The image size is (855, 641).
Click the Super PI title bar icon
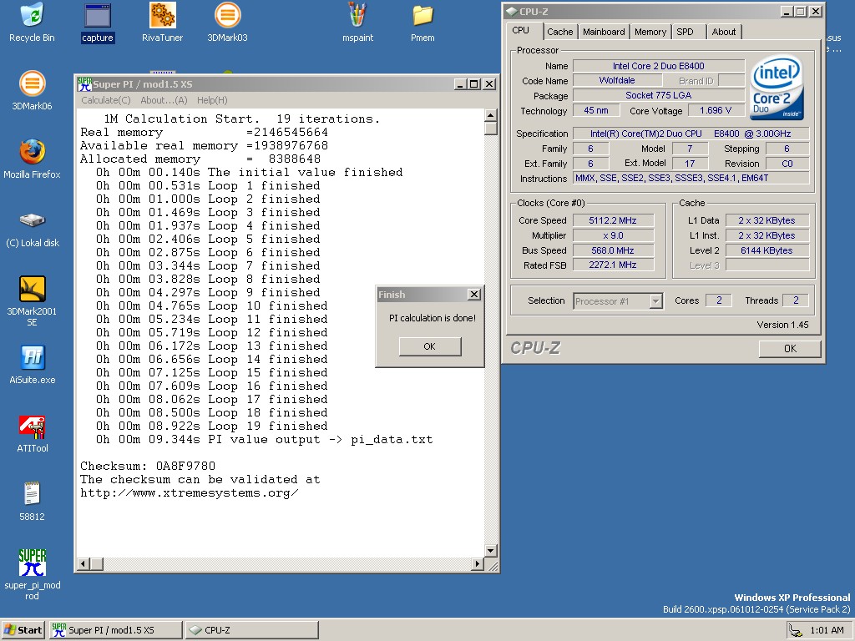click(x=84, y=84)
